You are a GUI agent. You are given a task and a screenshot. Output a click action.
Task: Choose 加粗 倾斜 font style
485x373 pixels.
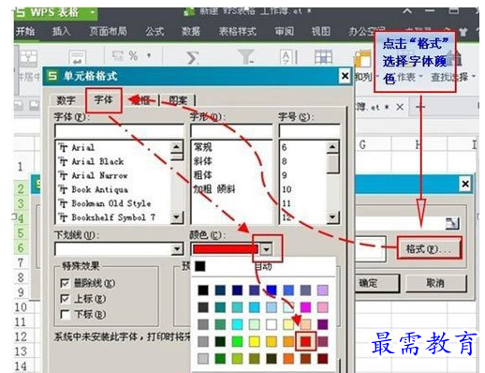pyautogui.click(x=214, y=189)
